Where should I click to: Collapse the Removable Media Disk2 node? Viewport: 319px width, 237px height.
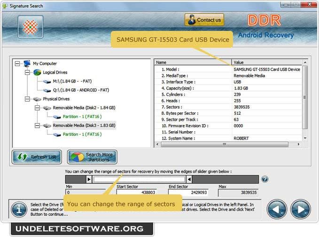(x=37, y=108)
